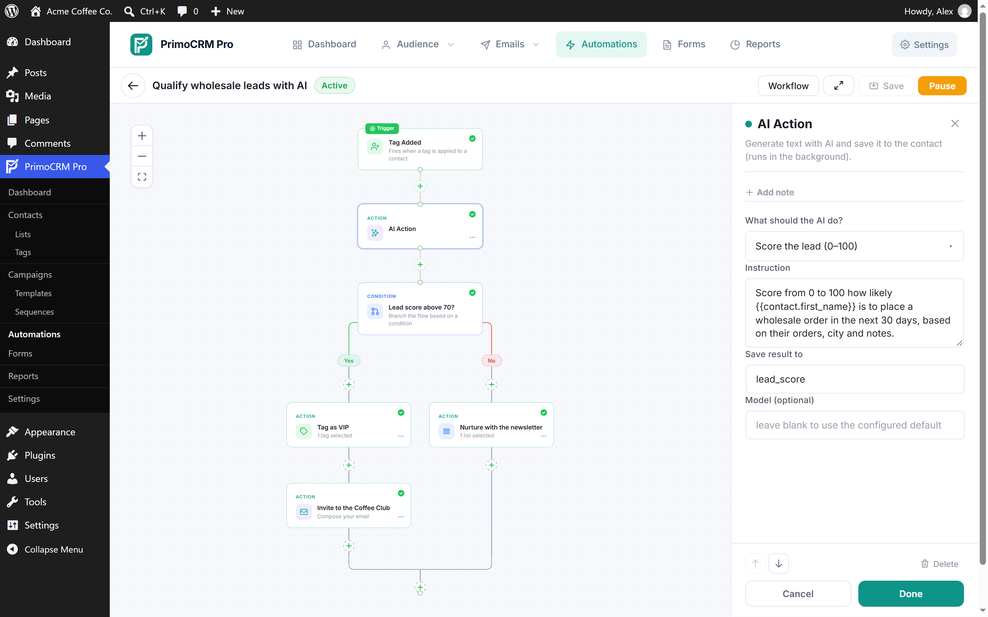
Task: Click the Workflow button
Action: point(788,86)
